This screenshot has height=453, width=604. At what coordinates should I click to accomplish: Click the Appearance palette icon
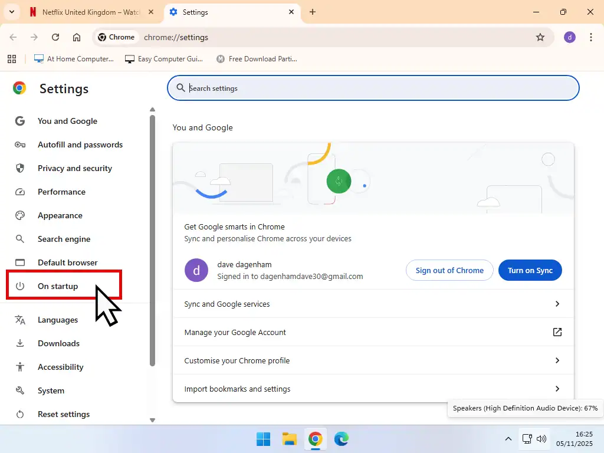20,215
